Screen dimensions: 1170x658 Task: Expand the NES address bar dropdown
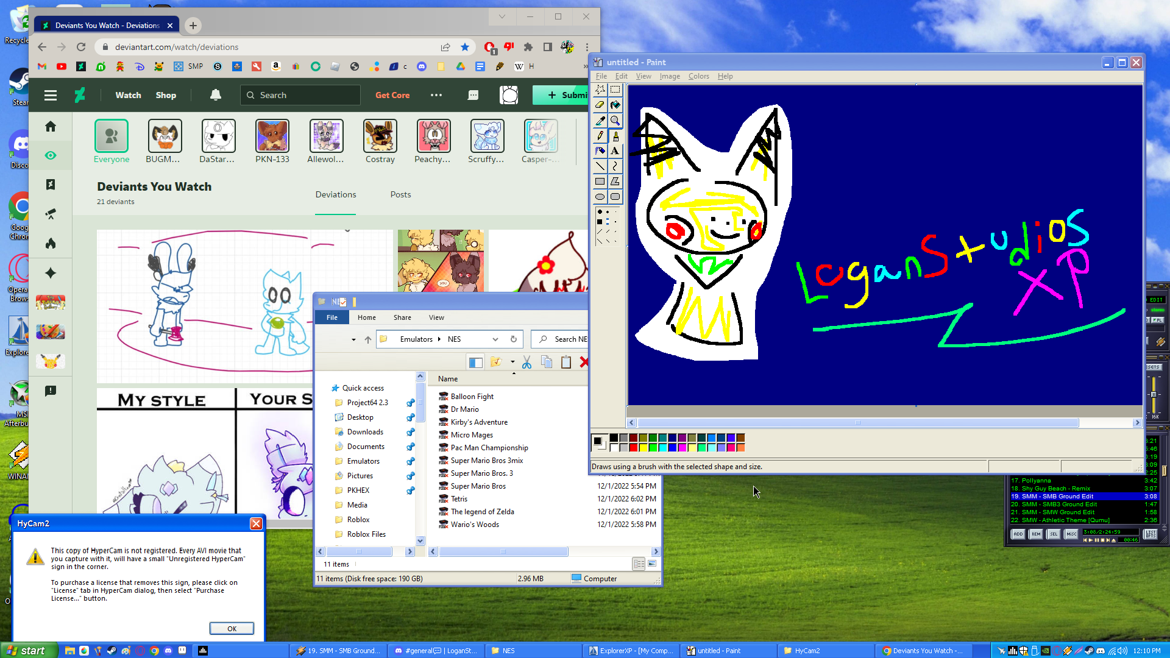(495, 339)
